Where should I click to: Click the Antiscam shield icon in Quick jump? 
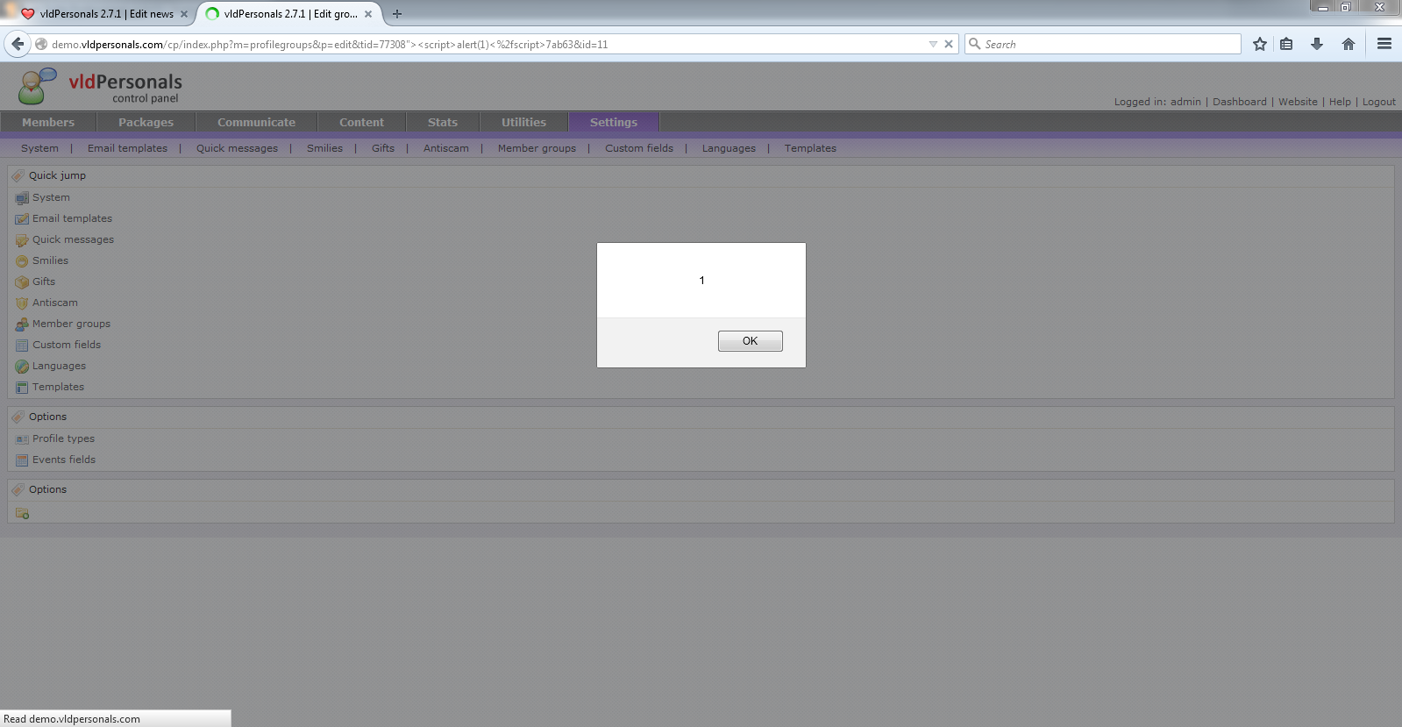click(x=22, y=303)
